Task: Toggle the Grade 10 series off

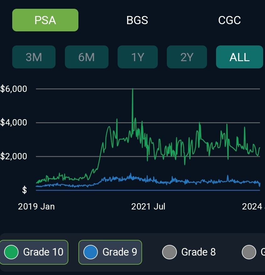Action: tap(34, 252)
